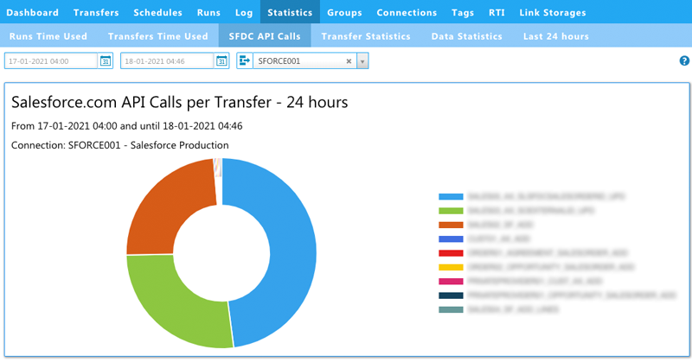Image resolution: width=692 pixels, height=362 pixels.
Task: Open the Log tab
Action: (x=244, y=12)
